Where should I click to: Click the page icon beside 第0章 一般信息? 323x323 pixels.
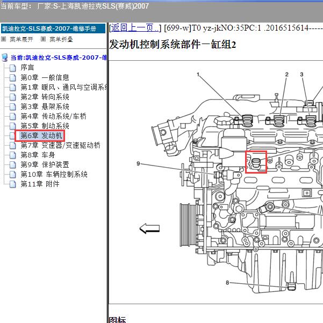[13, 78]
